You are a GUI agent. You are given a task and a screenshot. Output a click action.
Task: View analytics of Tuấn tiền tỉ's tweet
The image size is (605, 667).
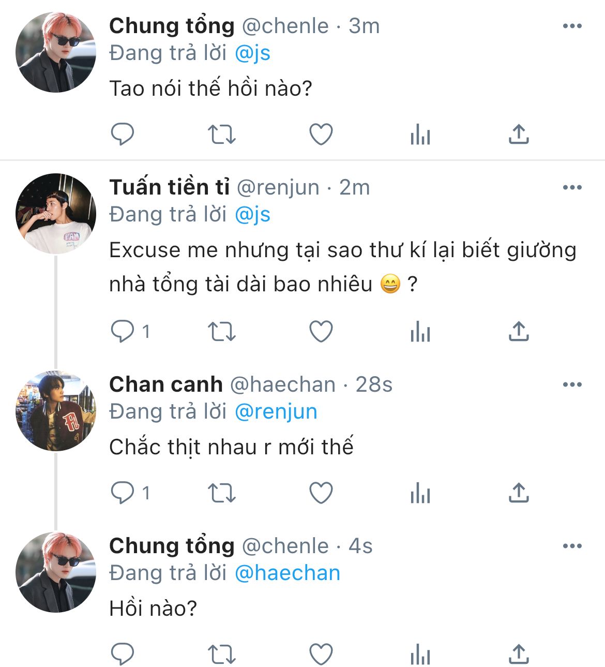coord(420,332)
